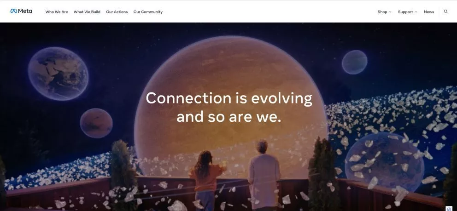Screen dimensions: 457x211
Task: Click the Earth globe in hero image
Action: point(59,74)
